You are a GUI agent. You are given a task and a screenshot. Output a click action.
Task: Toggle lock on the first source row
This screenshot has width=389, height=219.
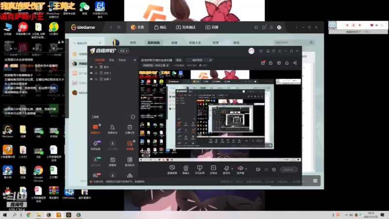pyautogui.click(x=96, y=67)
